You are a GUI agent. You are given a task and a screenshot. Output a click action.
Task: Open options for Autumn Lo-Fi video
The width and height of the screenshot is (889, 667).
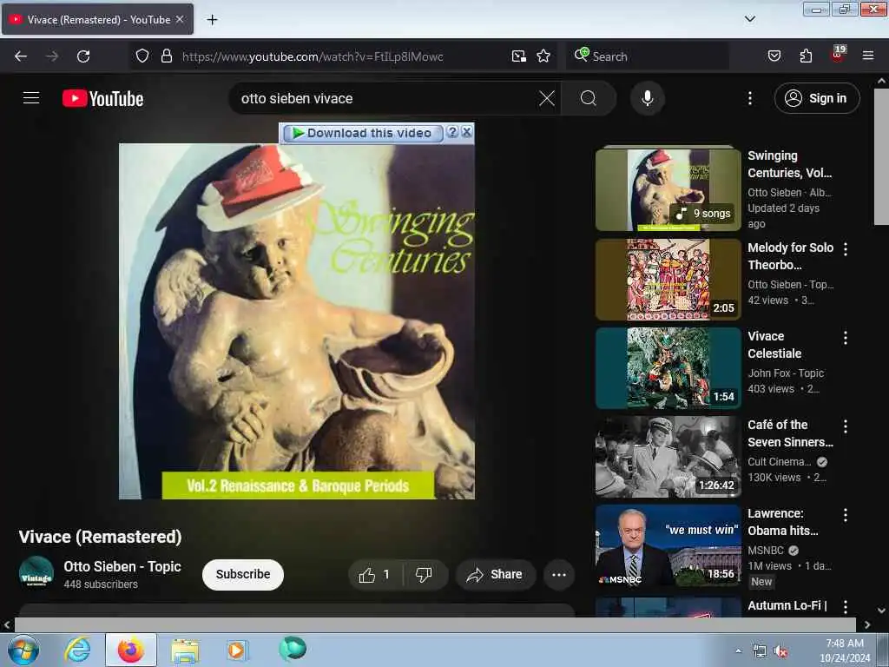(846, 607)
